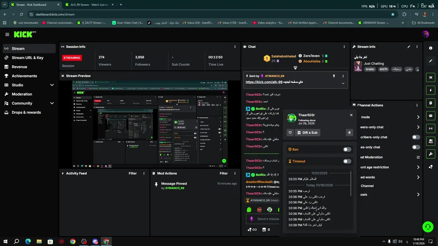438x246 pixels.
Task: Expand the Studio sidebar section
Action: [52, 85]
